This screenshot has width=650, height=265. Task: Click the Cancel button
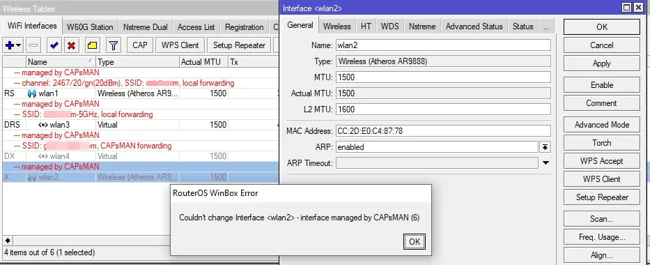(x=601, y=45)
